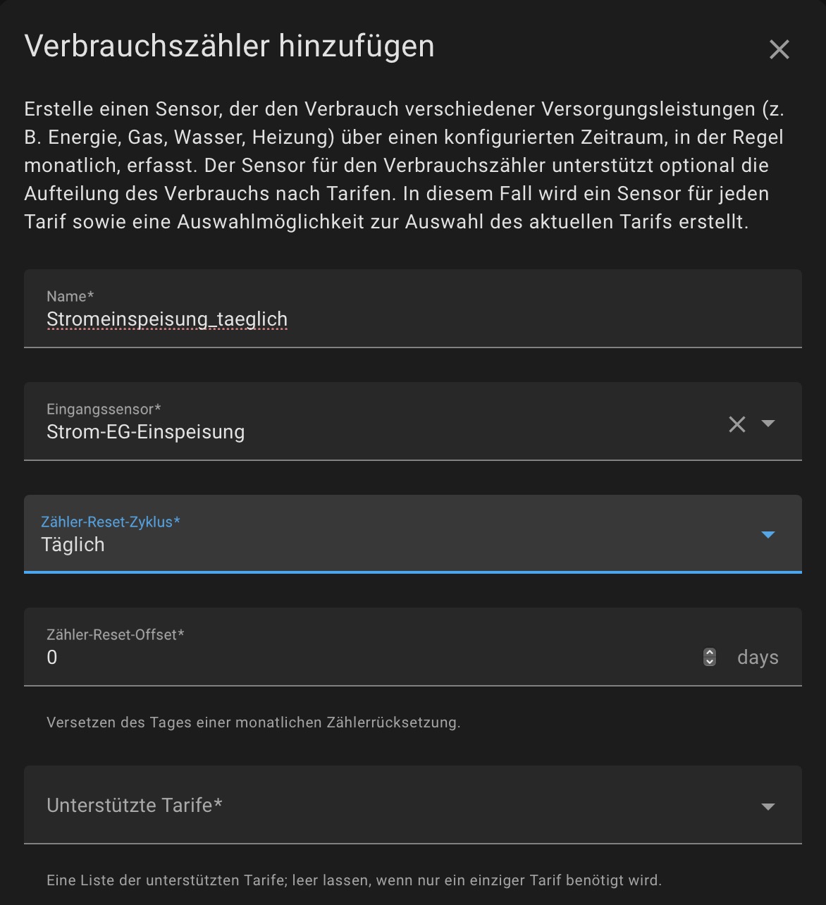Image resolution: width=826 pixels, height=905 pixels.
Task: Open the Zähler-Reset-Zyklus dropdown arrow
Action: (x=768, y=534)
